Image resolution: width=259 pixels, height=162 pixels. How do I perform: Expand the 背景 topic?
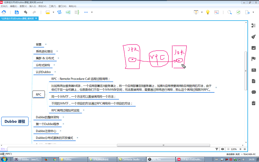(46, 44)
